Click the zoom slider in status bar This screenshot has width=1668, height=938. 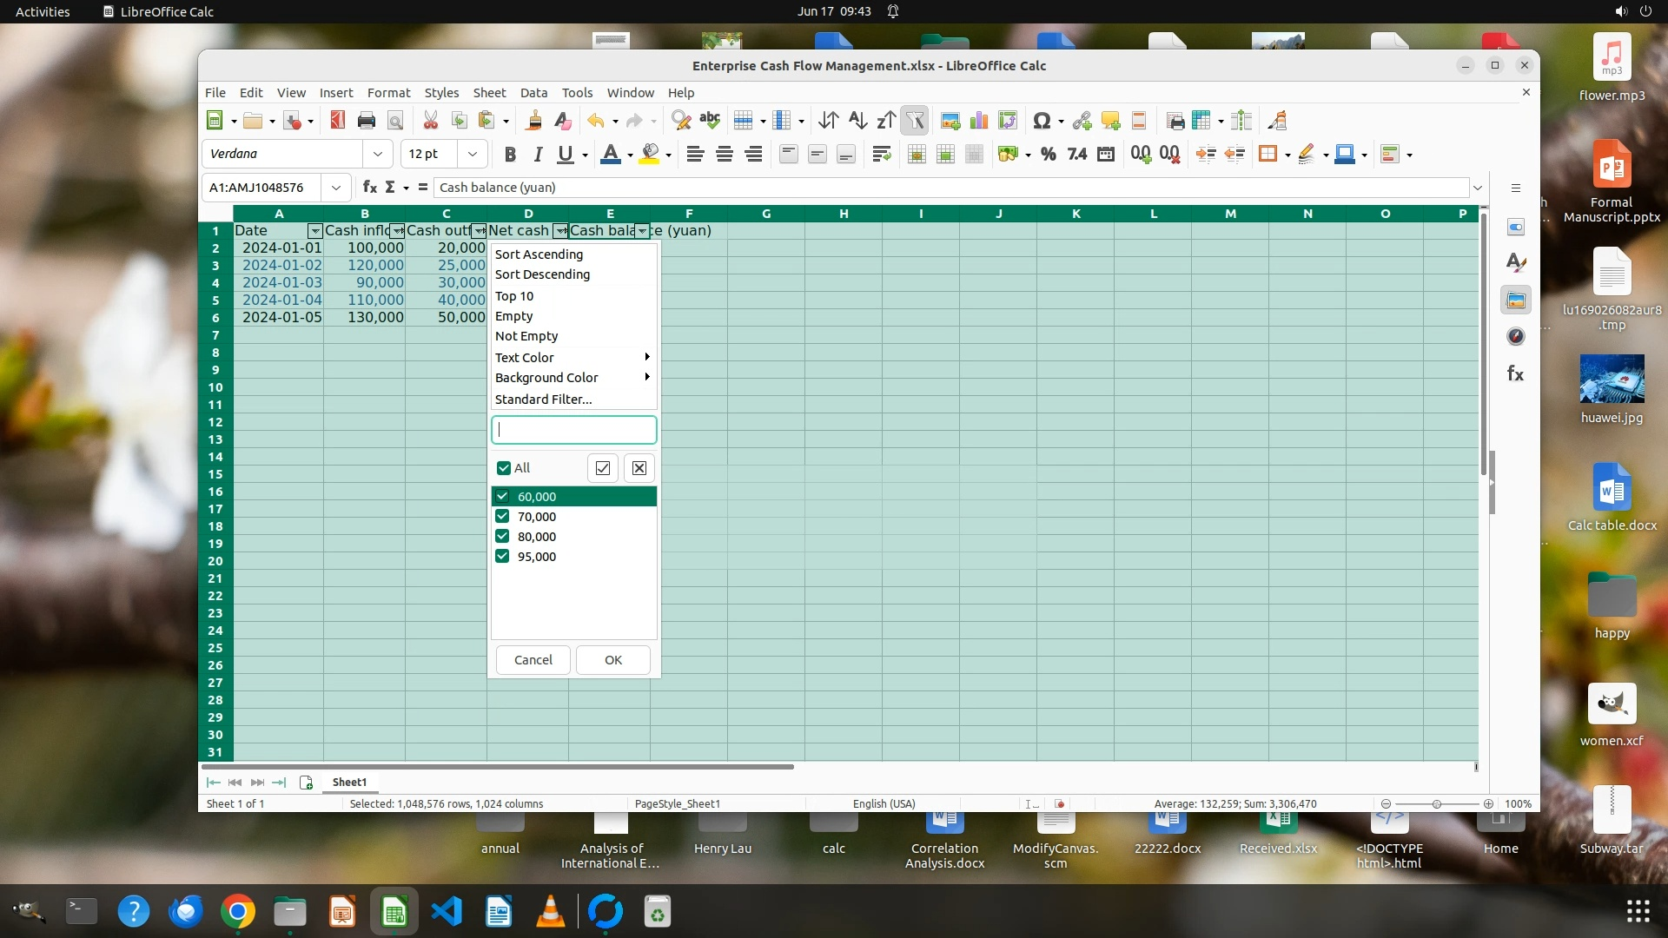(x=1436, y=804)
